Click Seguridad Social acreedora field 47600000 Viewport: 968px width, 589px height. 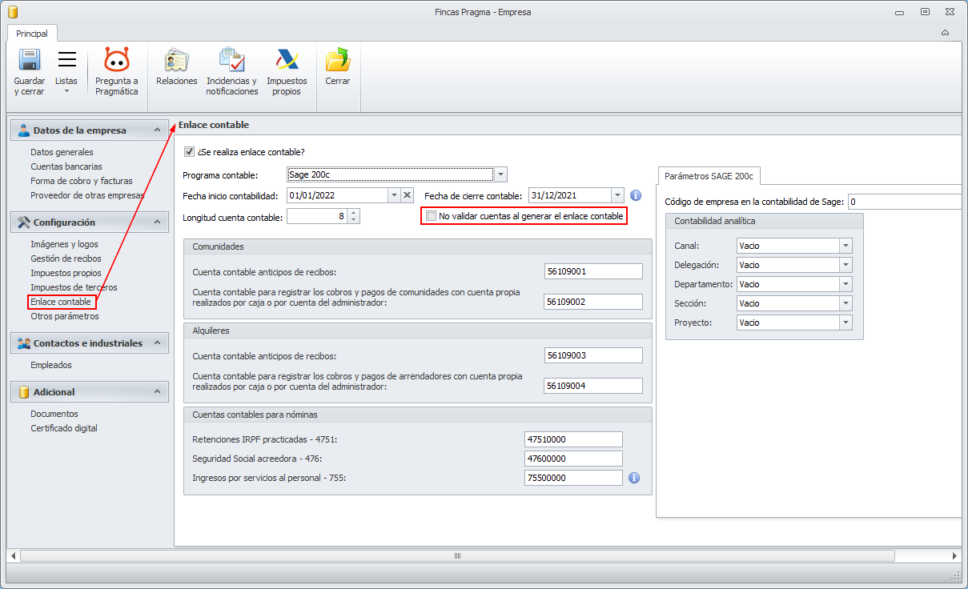point(573,459)
